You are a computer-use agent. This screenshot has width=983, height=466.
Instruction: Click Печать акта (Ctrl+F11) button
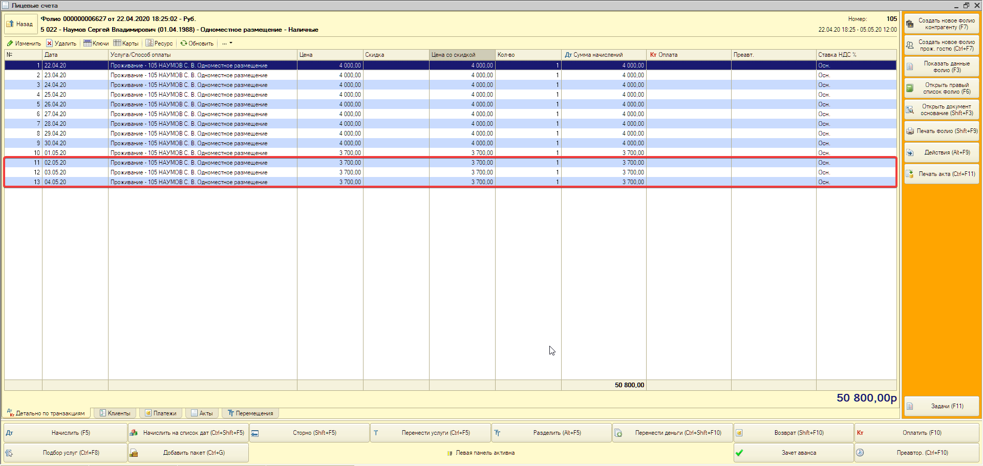(x=942, y=174)
